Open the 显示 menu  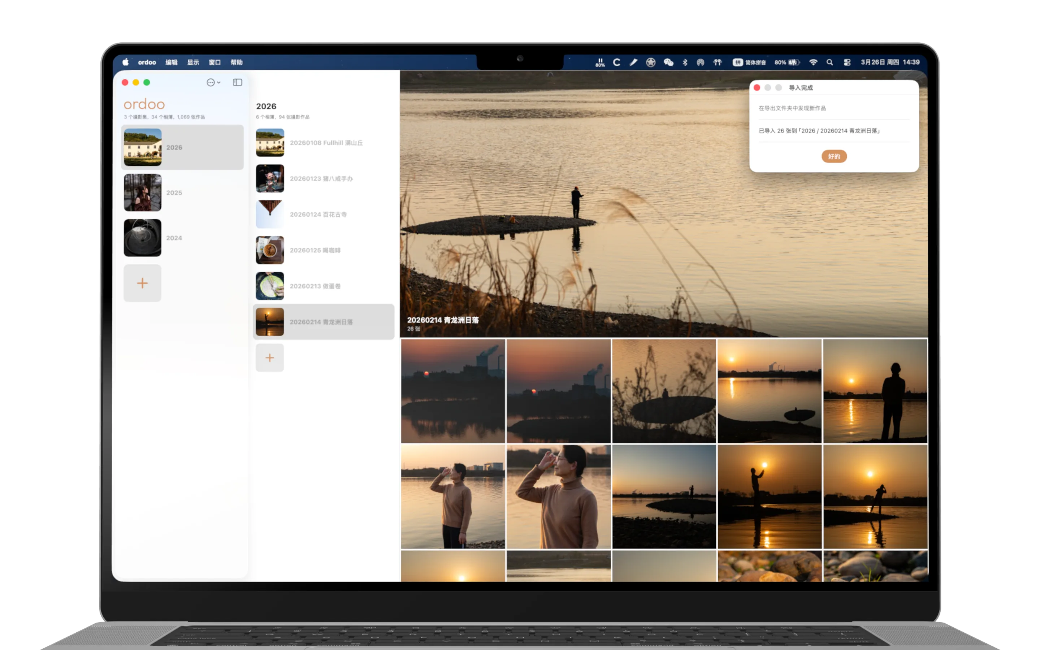click(193, 62)
